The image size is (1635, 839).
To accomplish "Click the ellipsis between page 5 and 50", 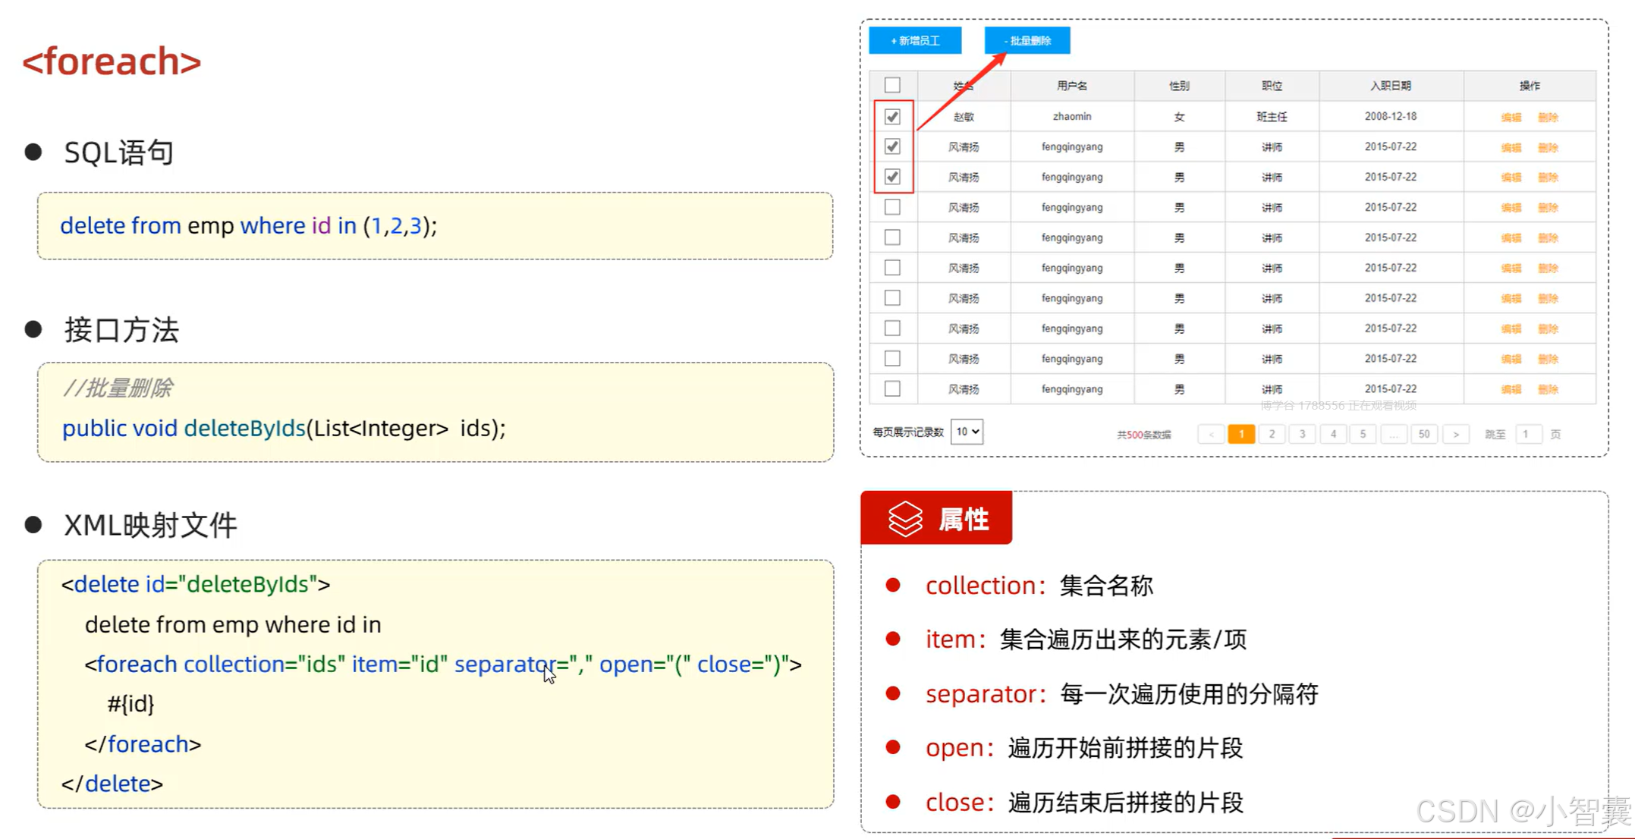I will [1394, 434].
